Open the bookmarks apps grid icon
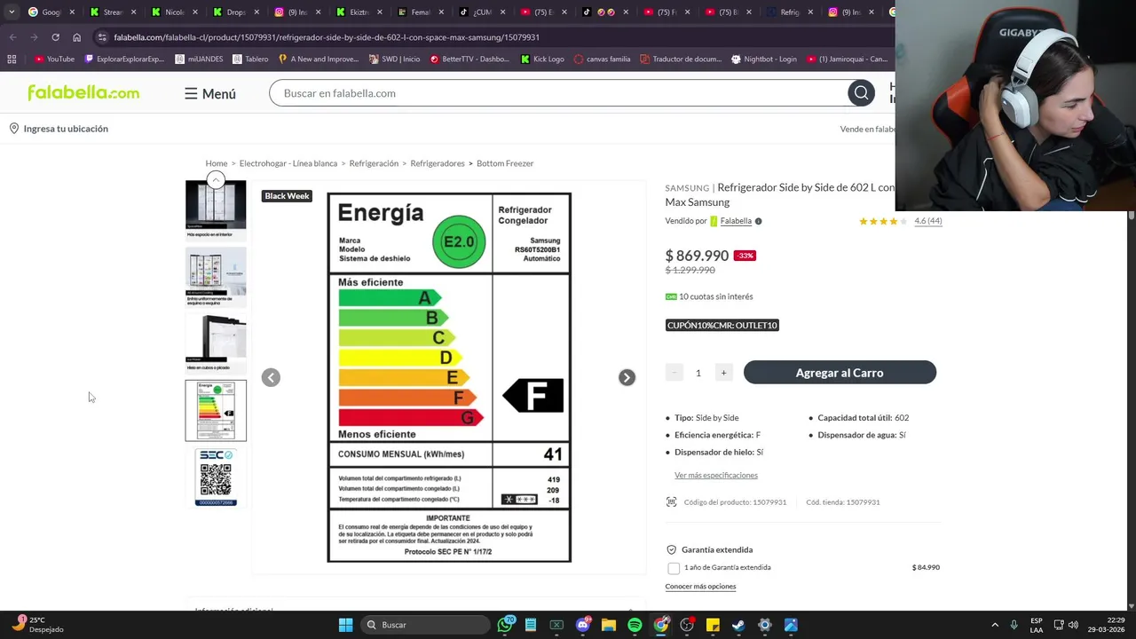Screen dimensions: 1136x639 12,59
